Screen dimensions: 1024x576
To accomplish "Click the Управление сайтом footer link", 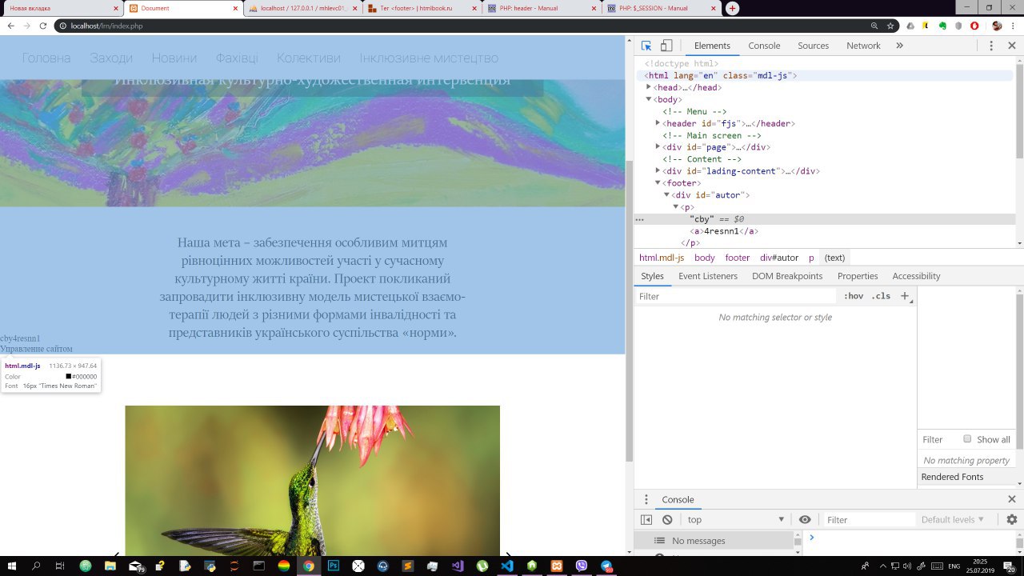I will click(36, 349).
